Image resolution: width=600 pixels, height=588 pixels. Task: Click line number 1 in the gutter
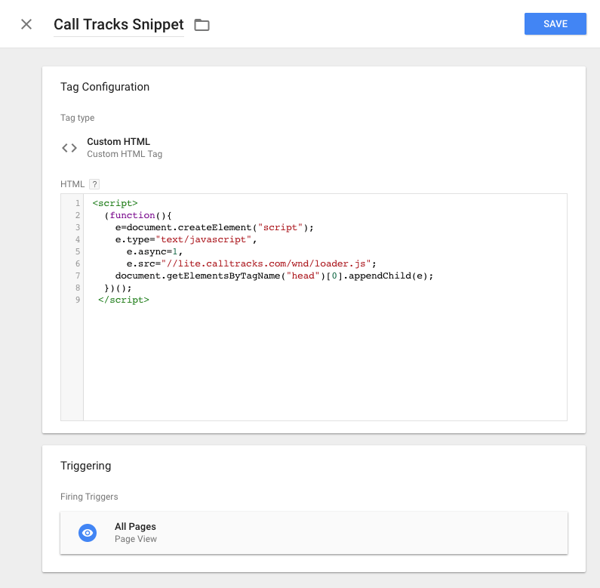[78, 203]
